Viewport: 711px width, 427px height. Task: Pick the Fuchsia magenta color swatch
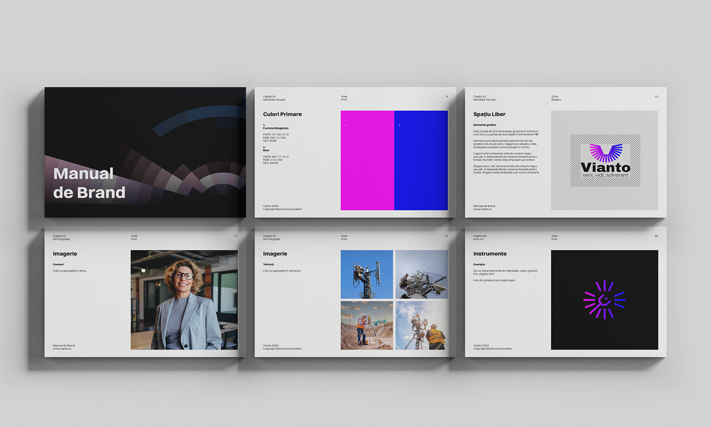tap(367, 160)
